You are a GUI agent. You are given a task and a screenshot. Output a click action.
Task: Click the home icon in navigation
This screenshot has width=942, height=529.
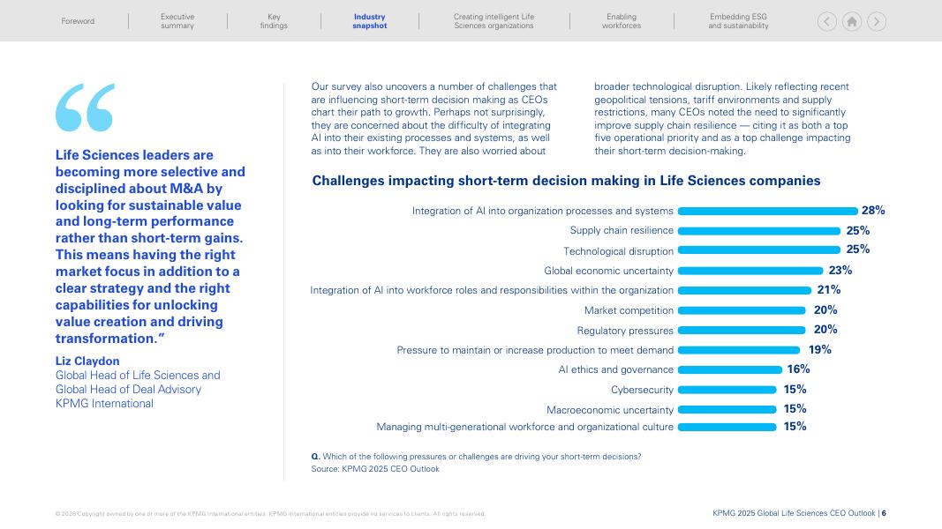851,22
